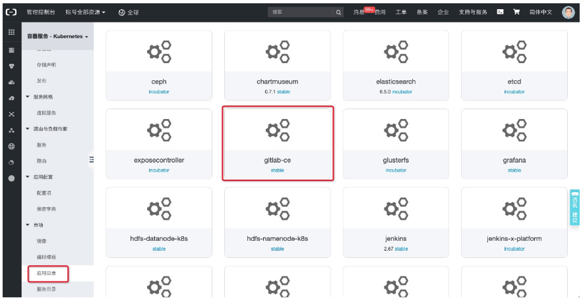Click the server stack sidebar icon
583x300 pixels.
tap(11, 50)
